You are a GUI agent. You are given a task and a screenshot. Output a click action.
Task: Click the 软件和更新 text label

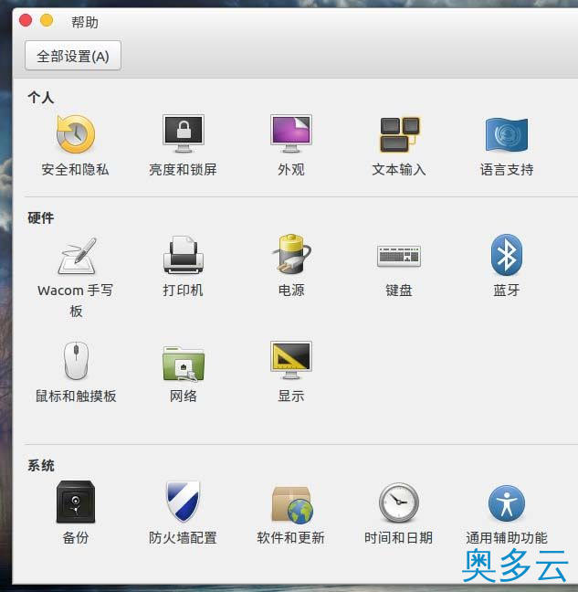coord(291,537)
